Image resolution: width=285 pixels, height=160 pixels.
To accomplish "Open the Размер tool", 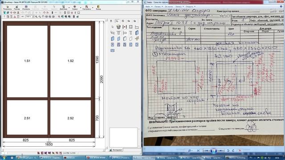I will point(17,8).
